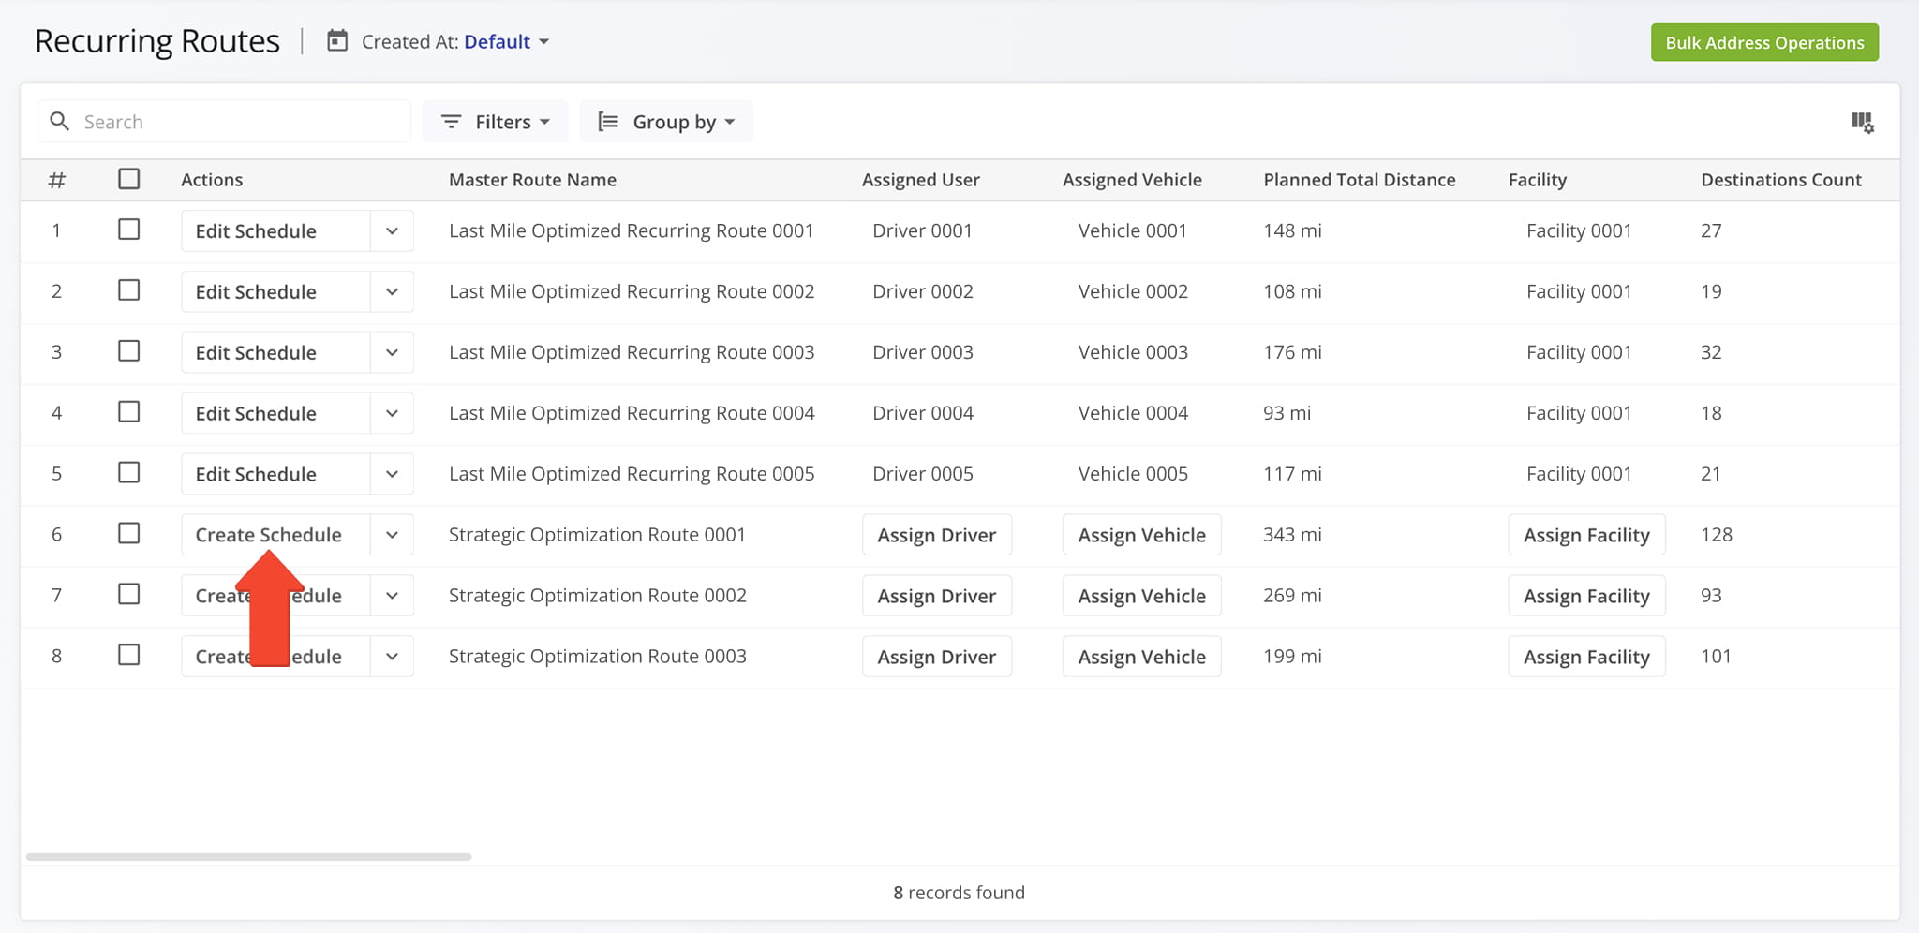Click the Filters funnel icon
The image size is (1919, 933).
coord(451,122)
